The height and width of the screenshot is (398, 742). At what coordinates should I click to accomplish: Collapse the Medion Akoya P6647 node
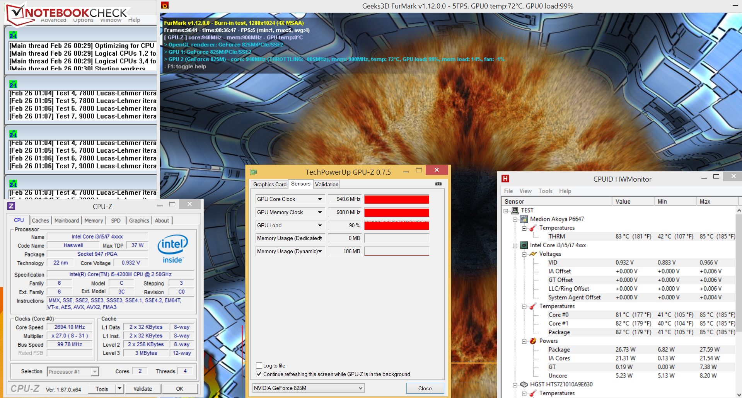[x=515, y=219]
